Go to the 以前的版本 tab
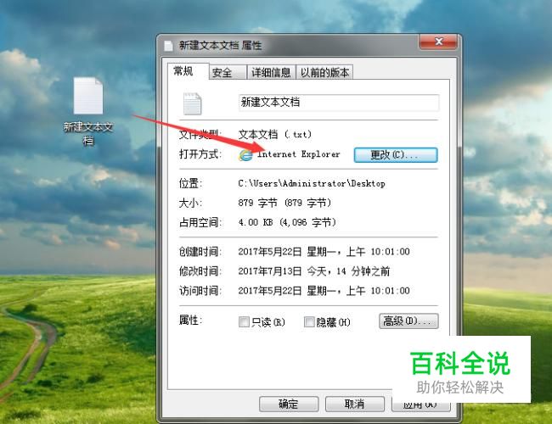 324,72
